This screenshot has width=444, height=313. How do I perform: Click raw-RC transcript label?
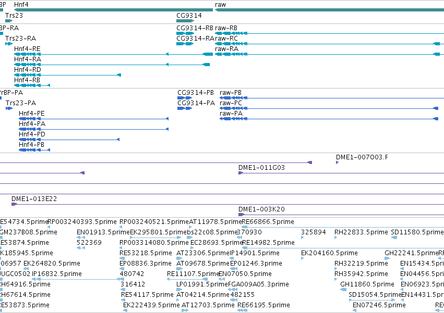point(226,39)
